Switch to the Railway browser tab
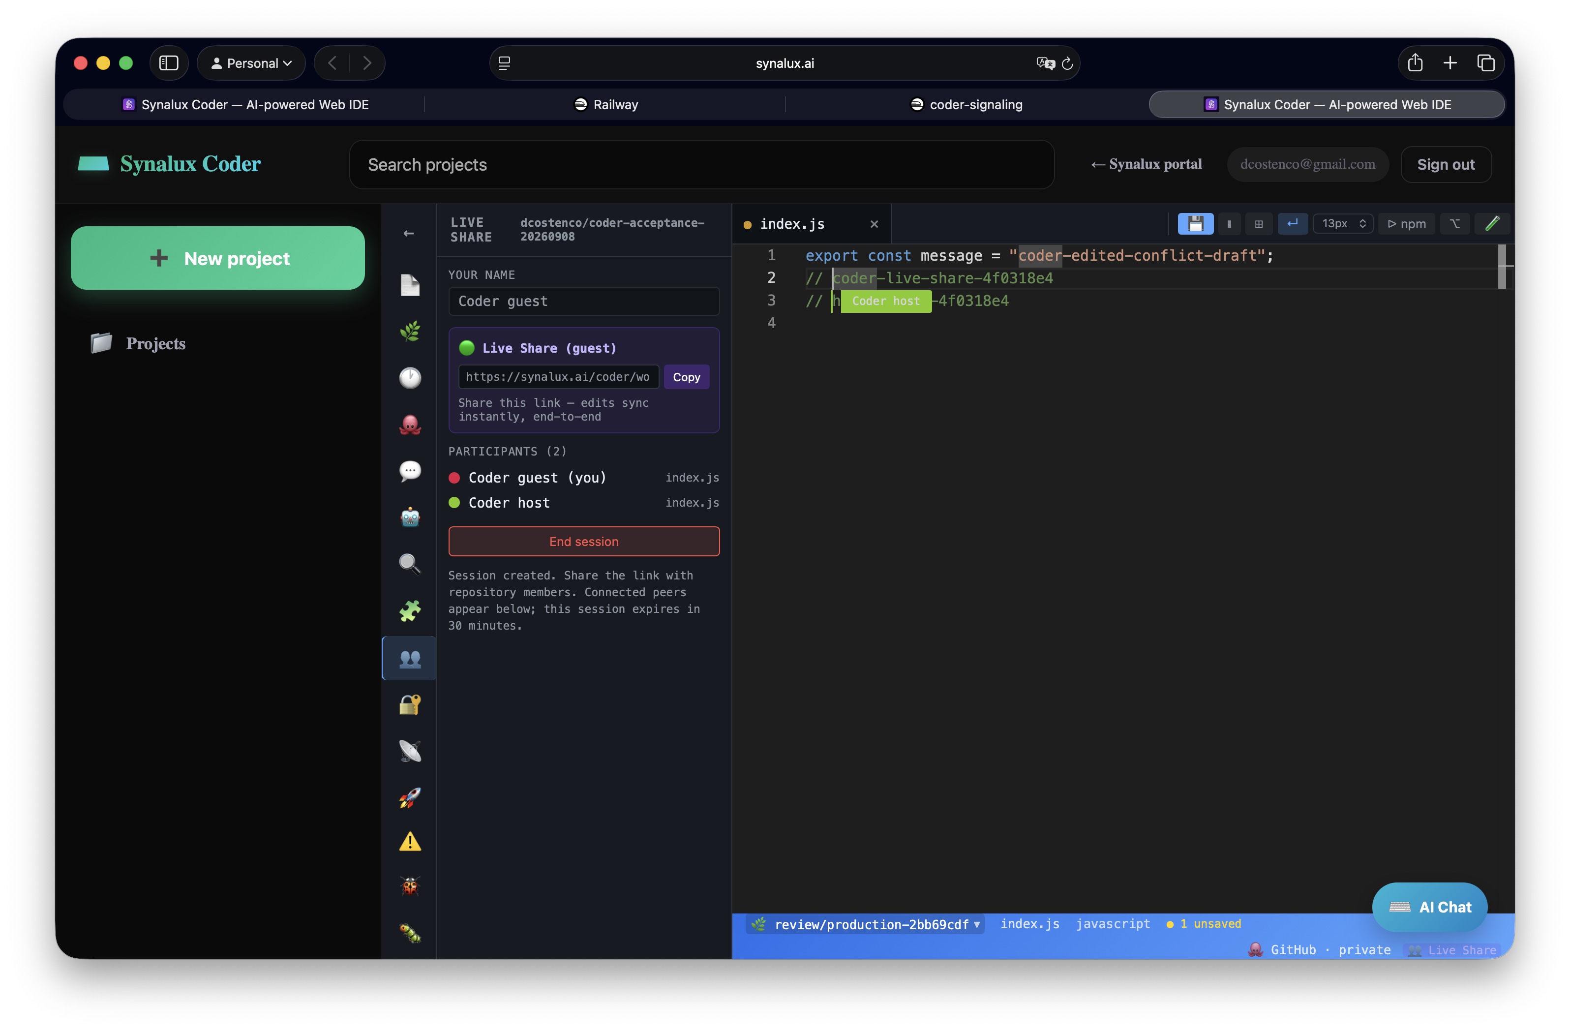1570x1032 pixels. (x=605, y=104)
